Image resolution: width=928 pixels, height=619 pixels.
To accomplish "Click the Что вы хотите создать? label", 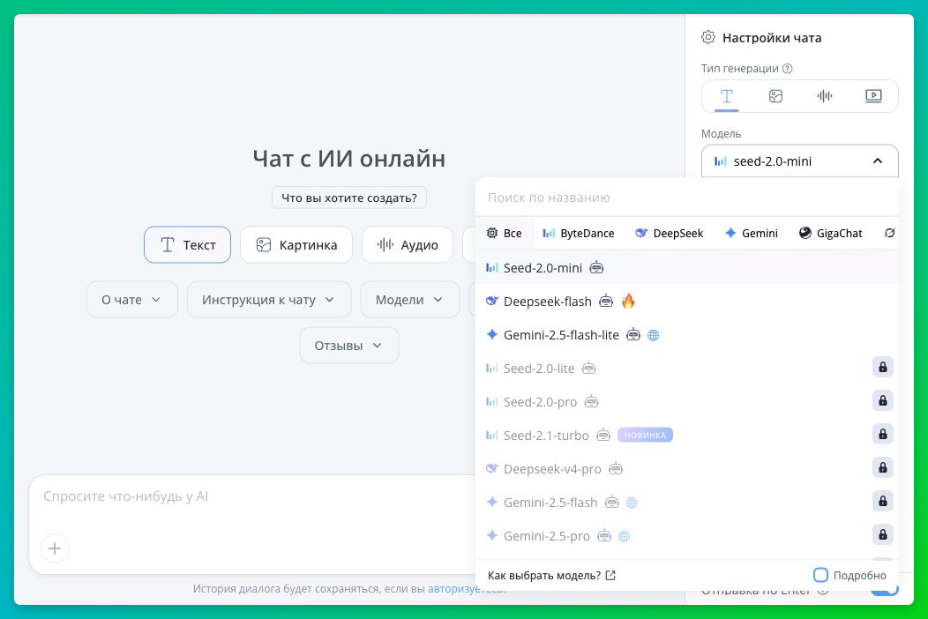I will pos(348,198).
